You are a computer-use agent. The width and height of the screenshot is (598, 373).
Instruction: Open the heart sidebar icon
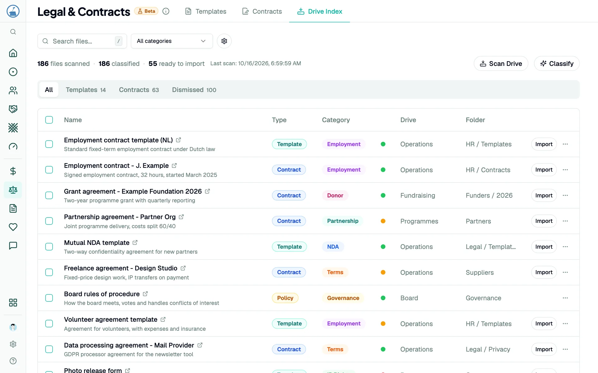13,227
